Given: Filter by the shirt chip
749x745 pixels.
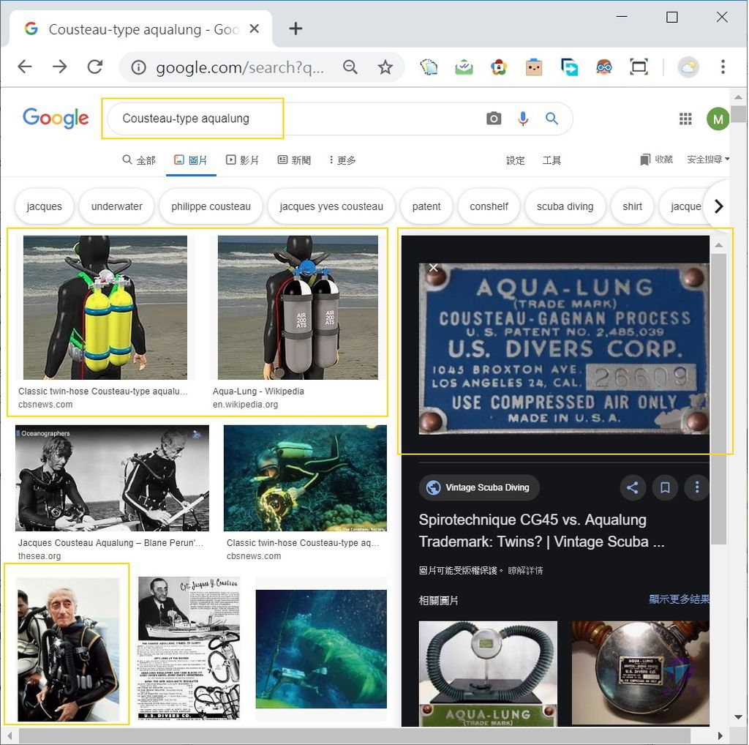Looking at the screenshot, I should click(x=632, y=206).
